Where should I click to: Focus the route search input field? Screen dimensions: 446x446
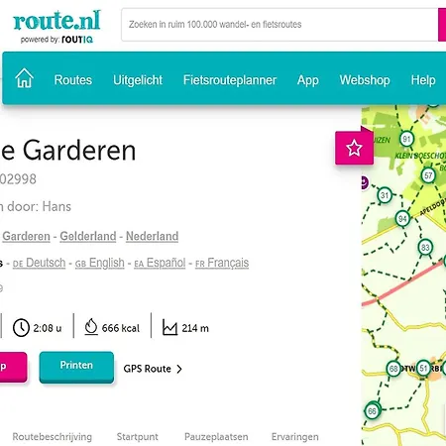pyautogui.click(x=279, y=25)
